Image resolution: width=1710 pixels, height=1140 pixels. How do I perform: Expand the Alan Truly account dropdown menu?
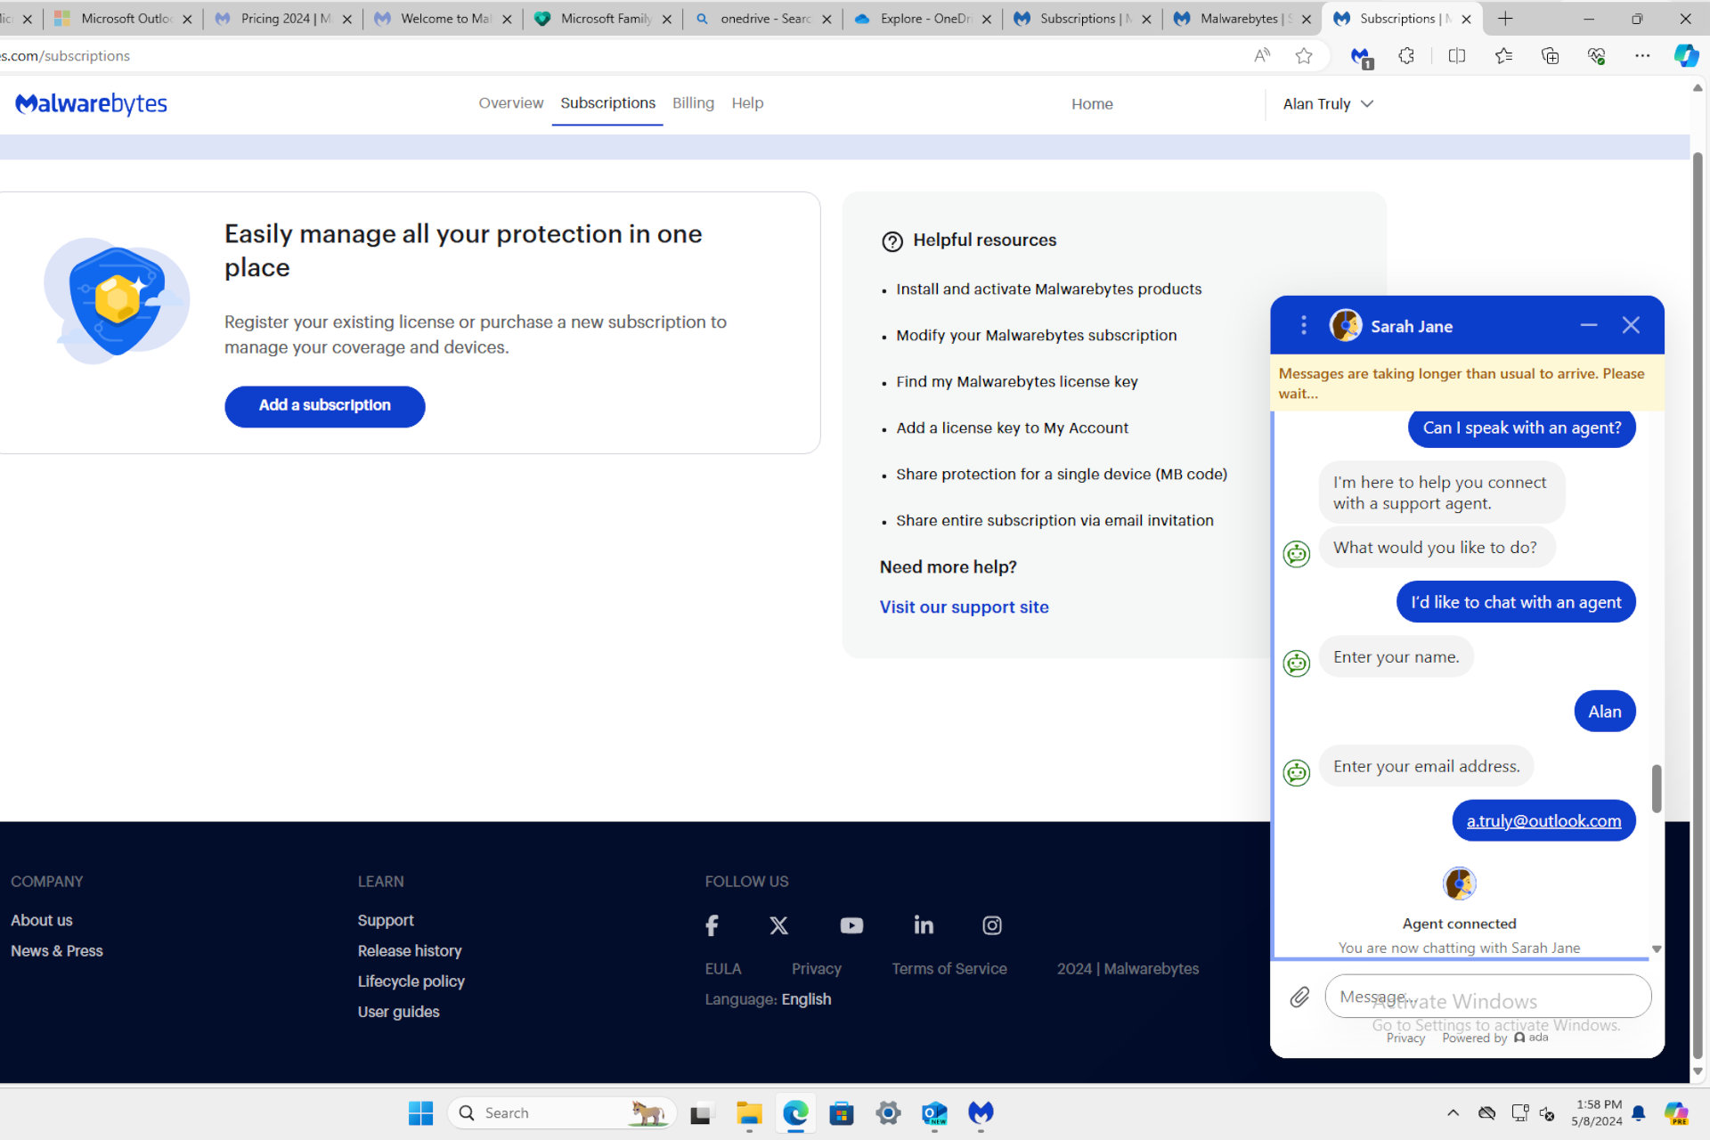tap(1328, 103)
